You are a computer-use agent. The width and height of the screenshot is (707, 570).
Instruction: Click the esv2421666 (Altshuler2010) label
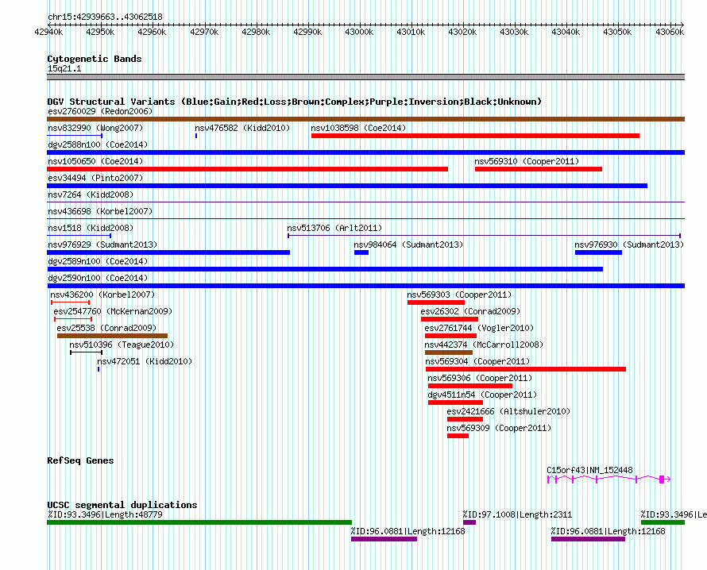pos(508,411)
